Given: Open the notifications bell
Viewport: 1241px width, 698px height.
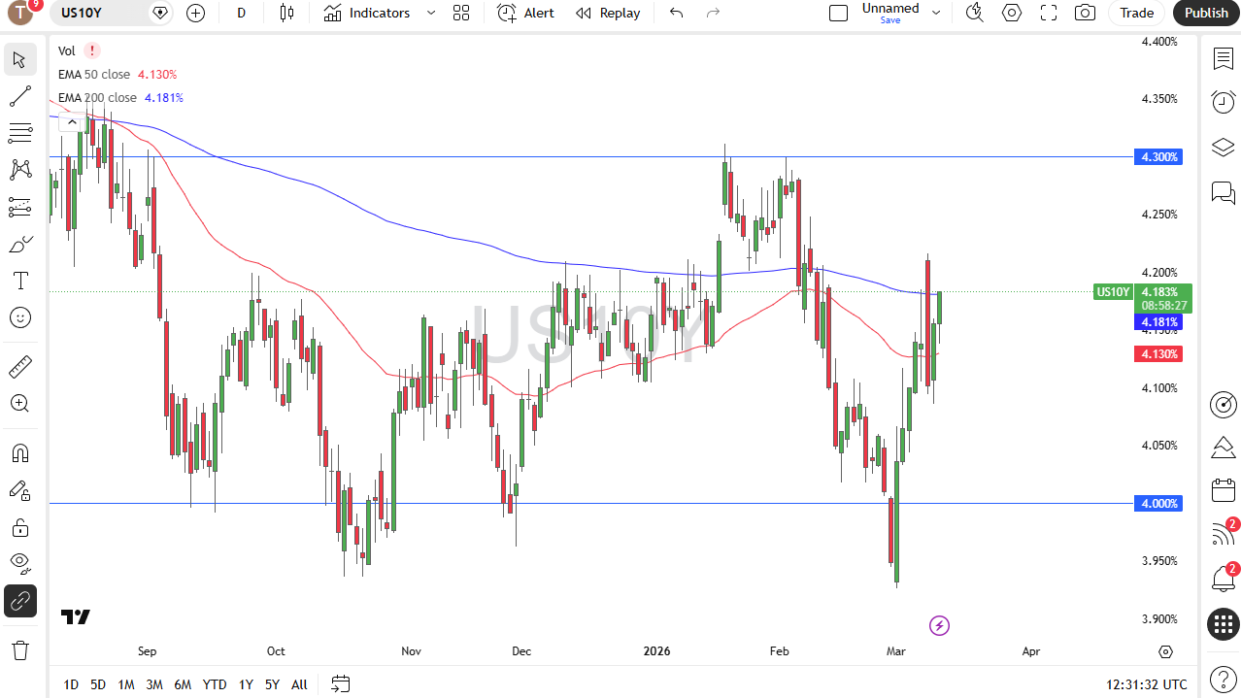Looking at the screenshot, I should point(1223,580).
